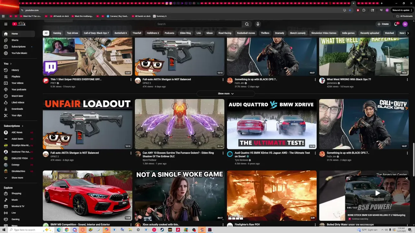
Task: Open Shopping under Explore
Action: tap(18, 194)
